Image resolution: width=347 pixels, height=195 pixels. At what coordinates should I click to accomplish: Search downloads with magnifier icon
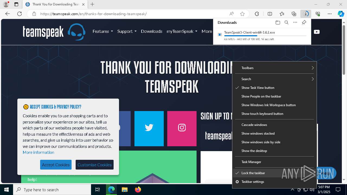click(x=286, y=22)
